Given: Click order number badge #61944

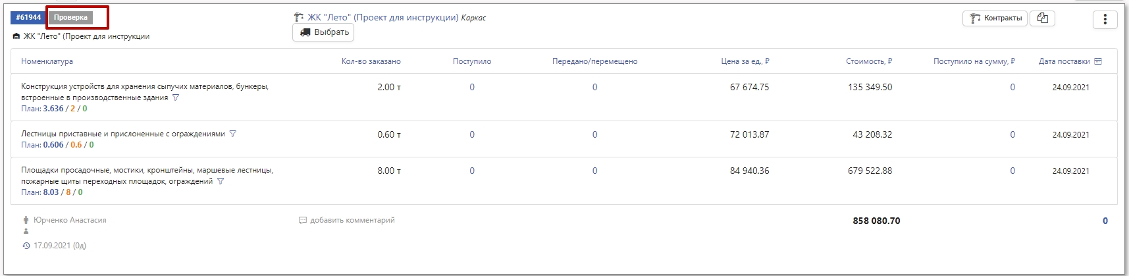Looking at the screenshot, I should click(x=28, y=18).
